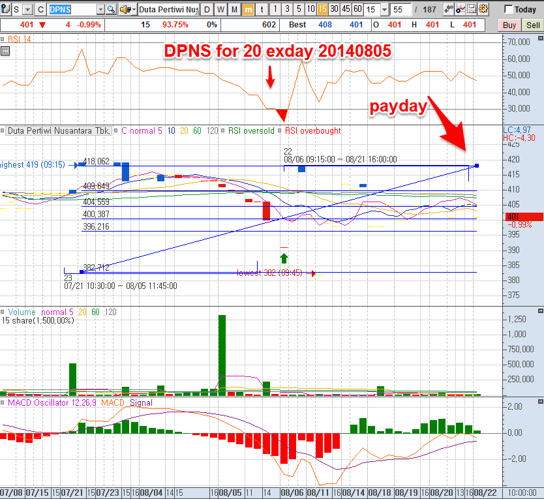544x499 pixels.
Task: Click the 418,062 Fibonacci level label
Action: coord(96,161)
